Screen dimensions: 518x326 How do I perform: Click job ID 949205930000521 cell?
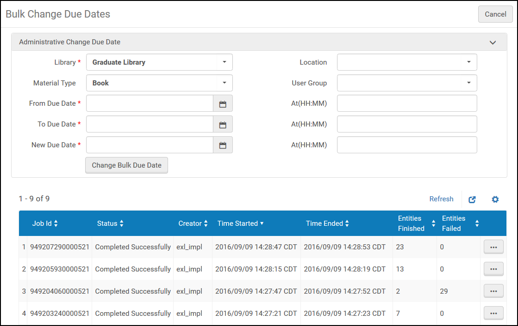[60, 269]
